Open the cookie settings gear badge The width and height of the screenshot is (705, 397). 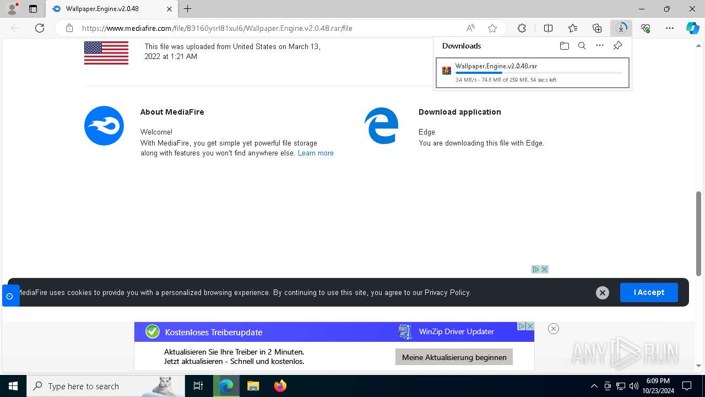(10, 296)
